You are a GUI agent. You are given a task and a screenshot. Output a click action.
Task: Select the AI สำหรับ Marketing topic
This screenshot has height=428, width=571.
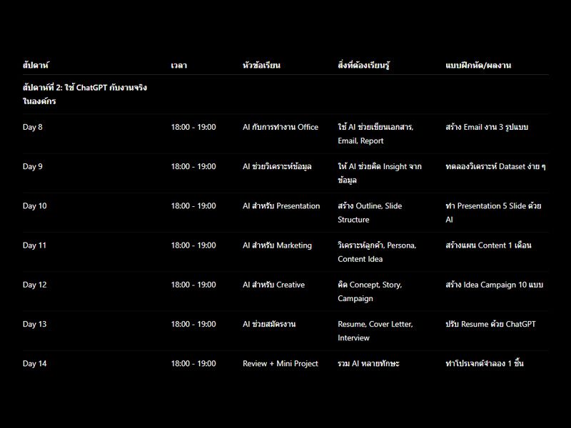point(277,245)
